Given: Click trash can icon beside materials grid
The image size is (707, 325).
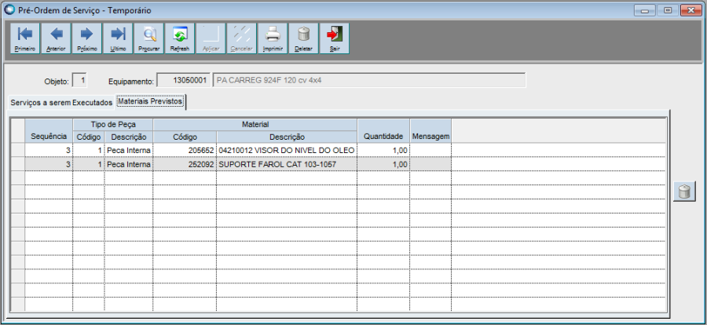Looking at the screenshot, I should click(x=684, y=192).
